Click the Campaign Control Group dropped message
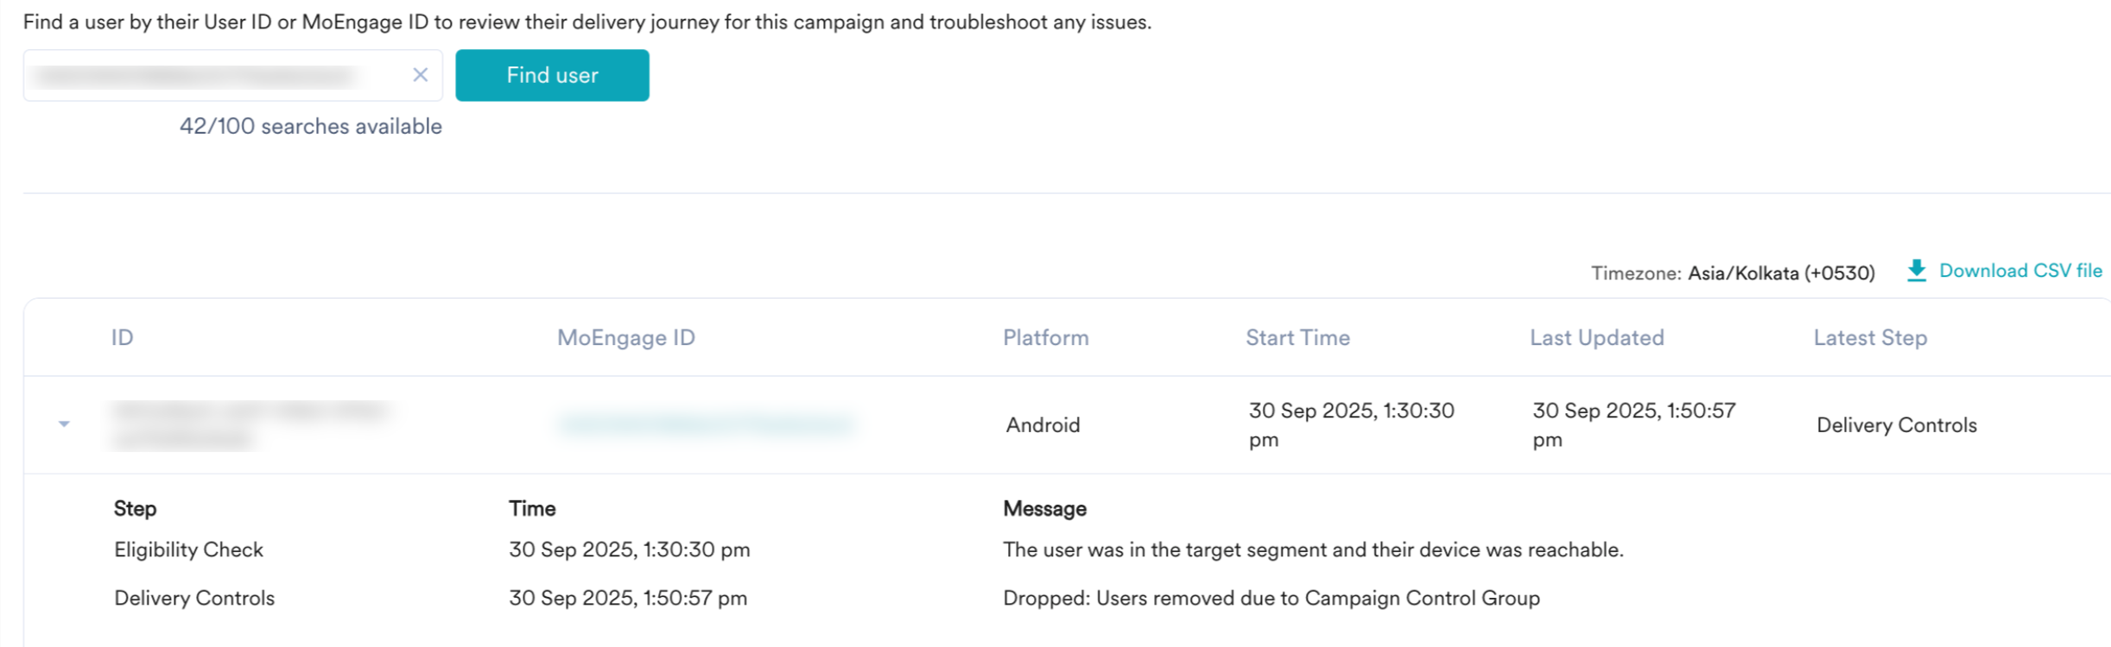This screenshot has height=647, width=2111. 1271,598
